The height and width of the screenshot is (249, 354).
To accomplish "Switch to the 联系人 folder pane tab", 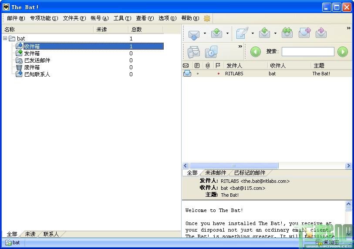I will (x=51, y=234).
